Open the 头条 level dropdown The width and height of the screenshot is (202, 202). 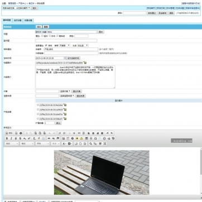(x=83, y=45)
